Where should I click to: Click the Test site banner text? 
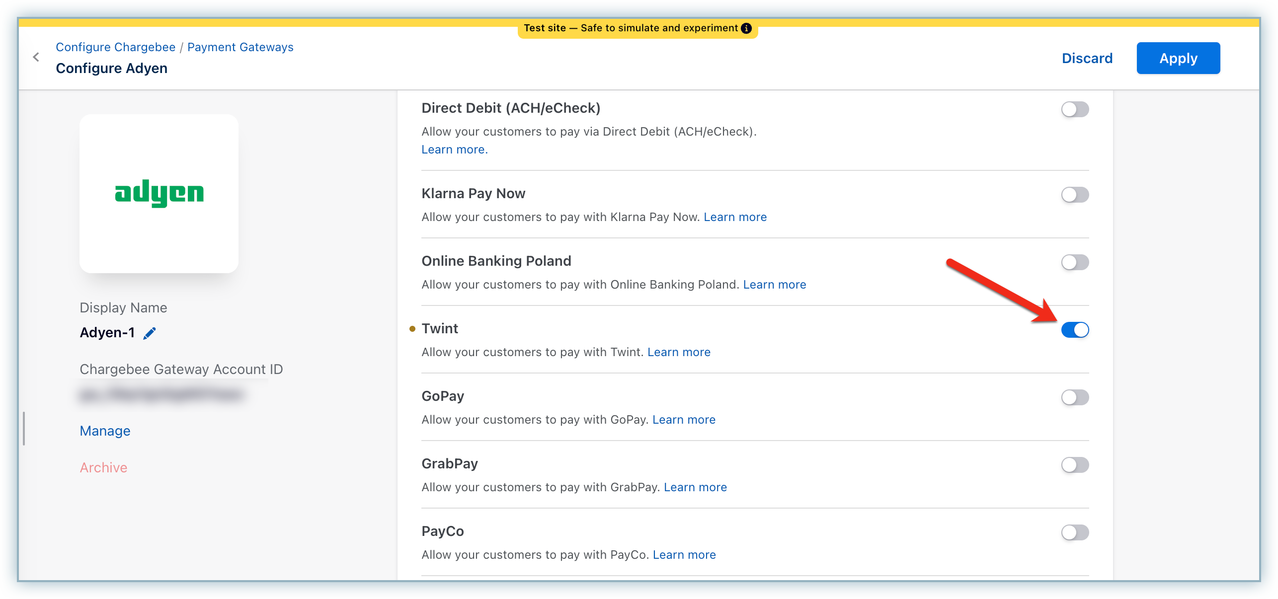[x=631, y=28]
